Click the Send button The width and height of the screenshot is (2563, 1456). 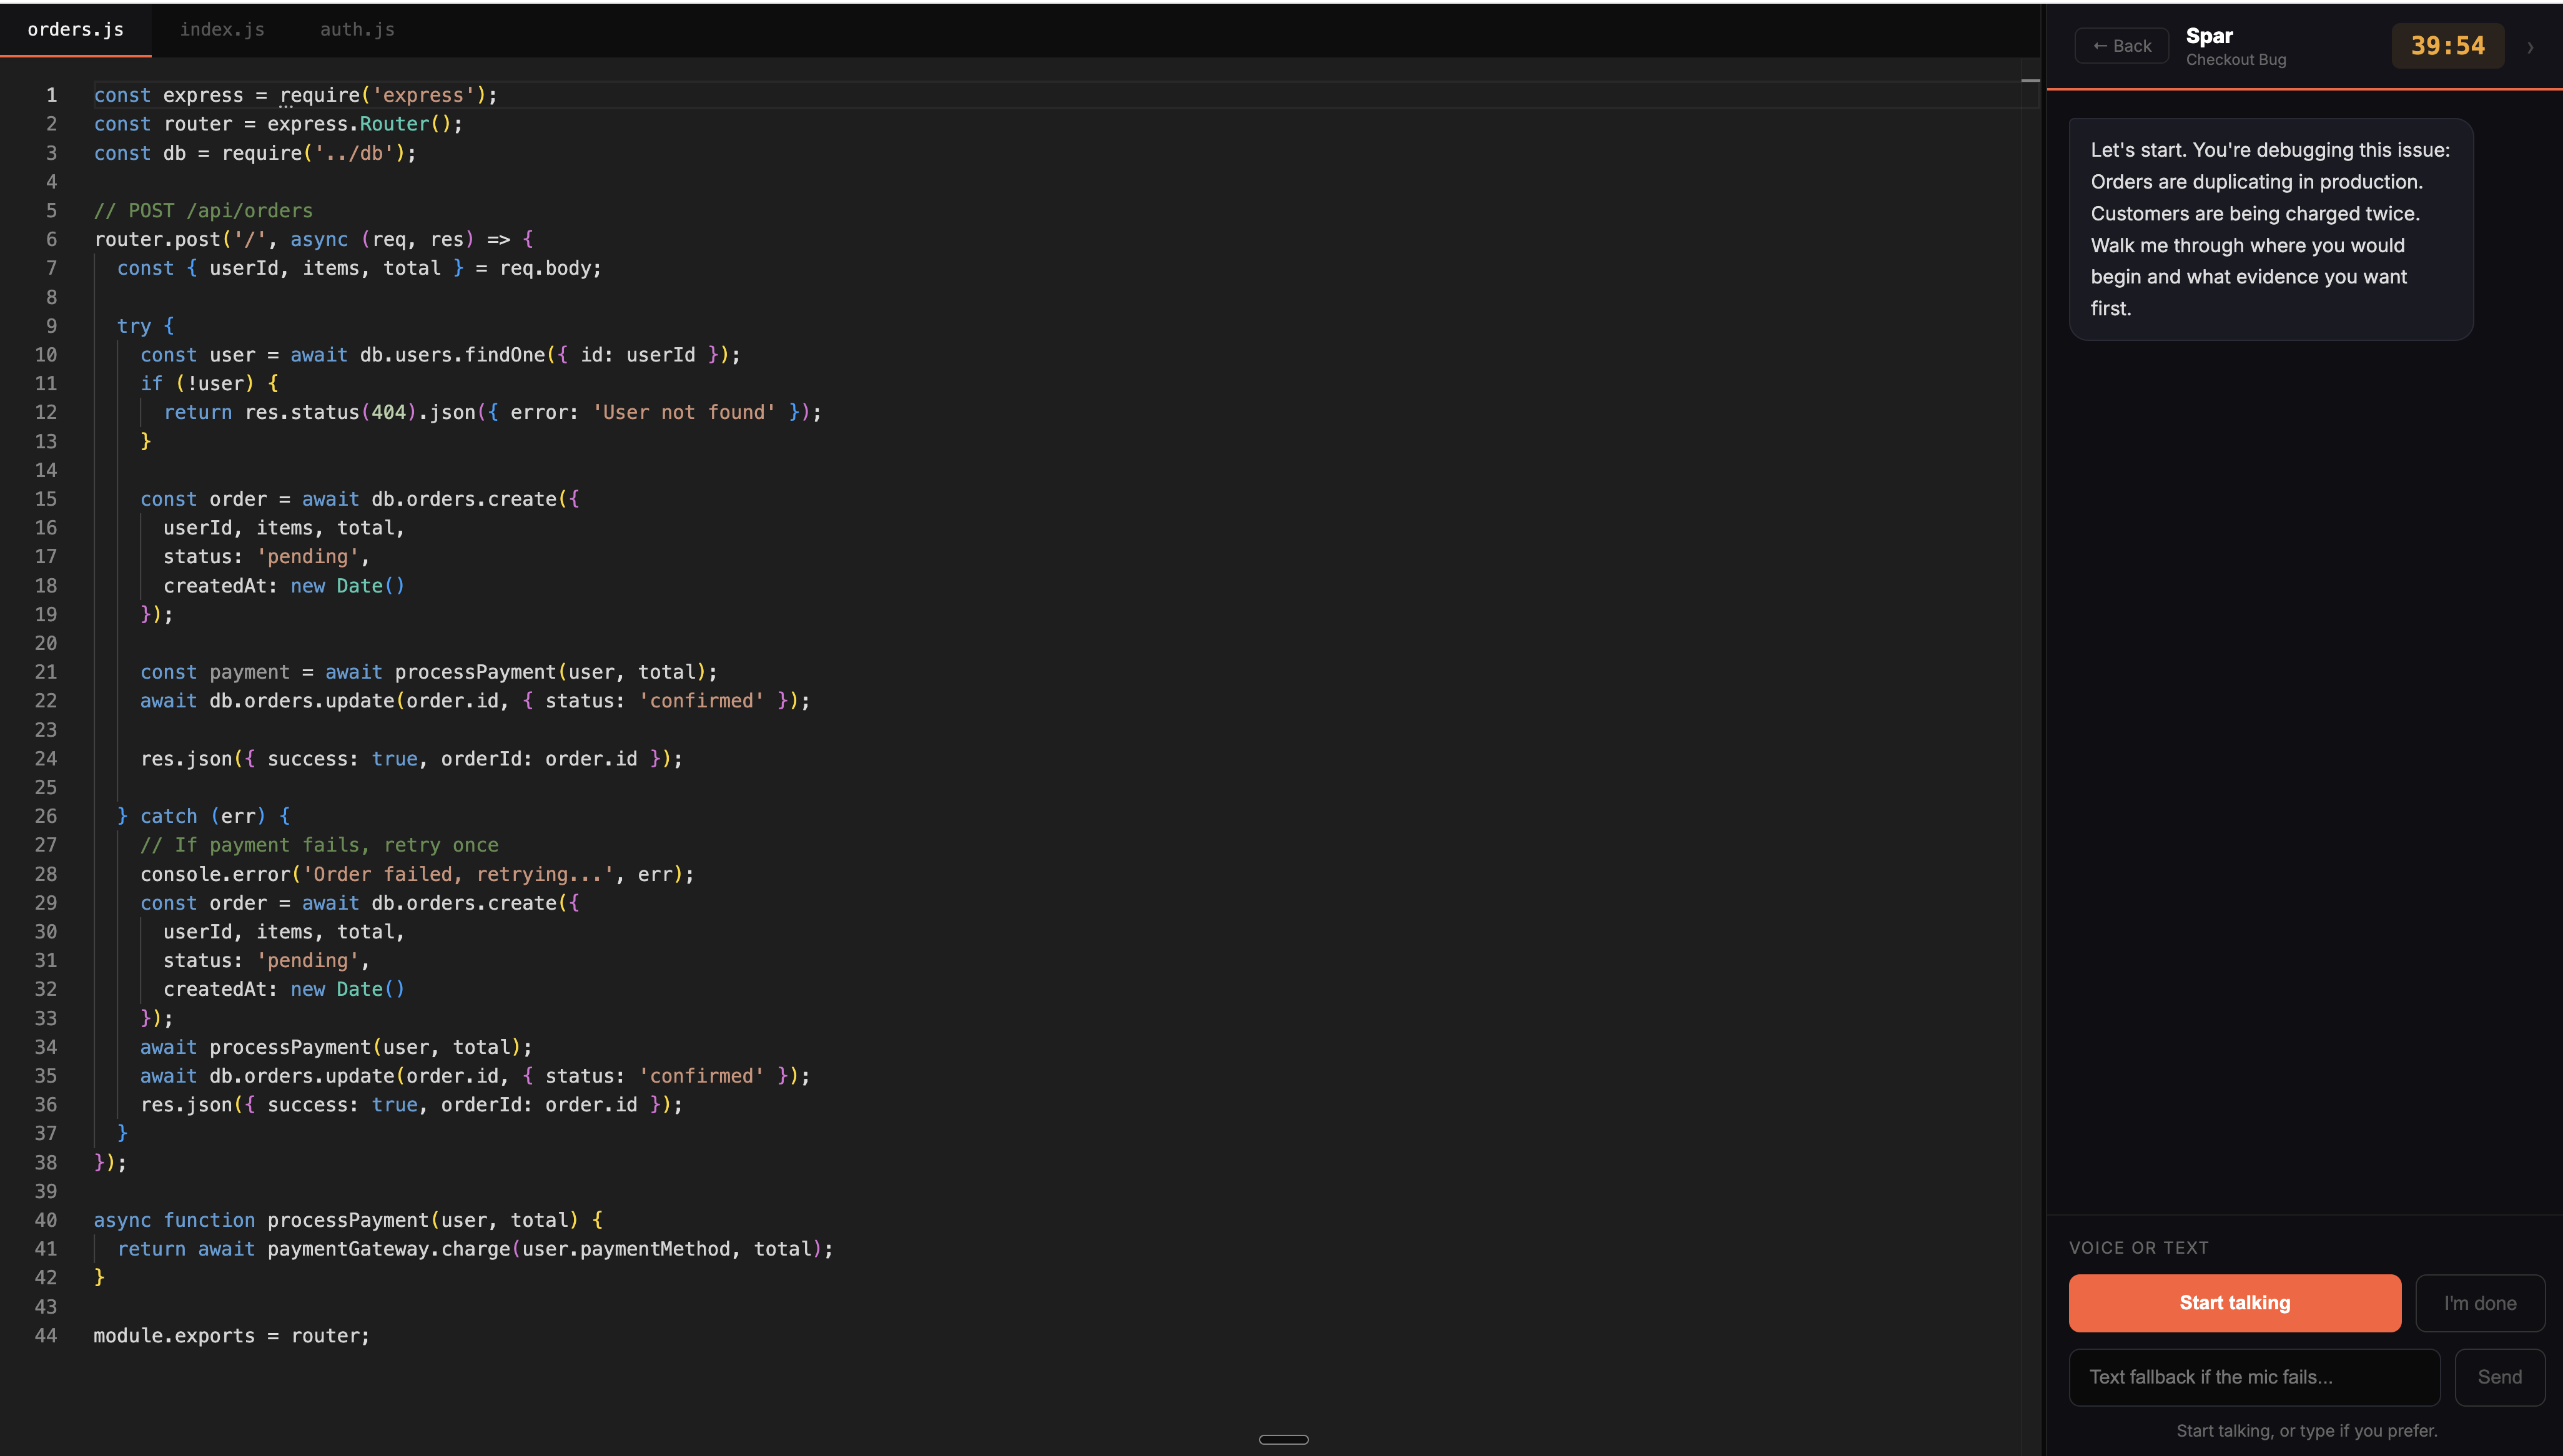2499,1377
